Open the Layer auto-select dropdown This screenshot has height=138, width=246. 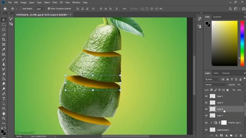click(40, 9)
